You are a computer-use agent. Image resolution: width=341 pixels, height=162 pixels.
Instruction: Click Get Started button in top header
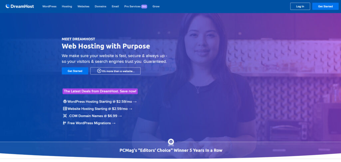click(325, 6)
